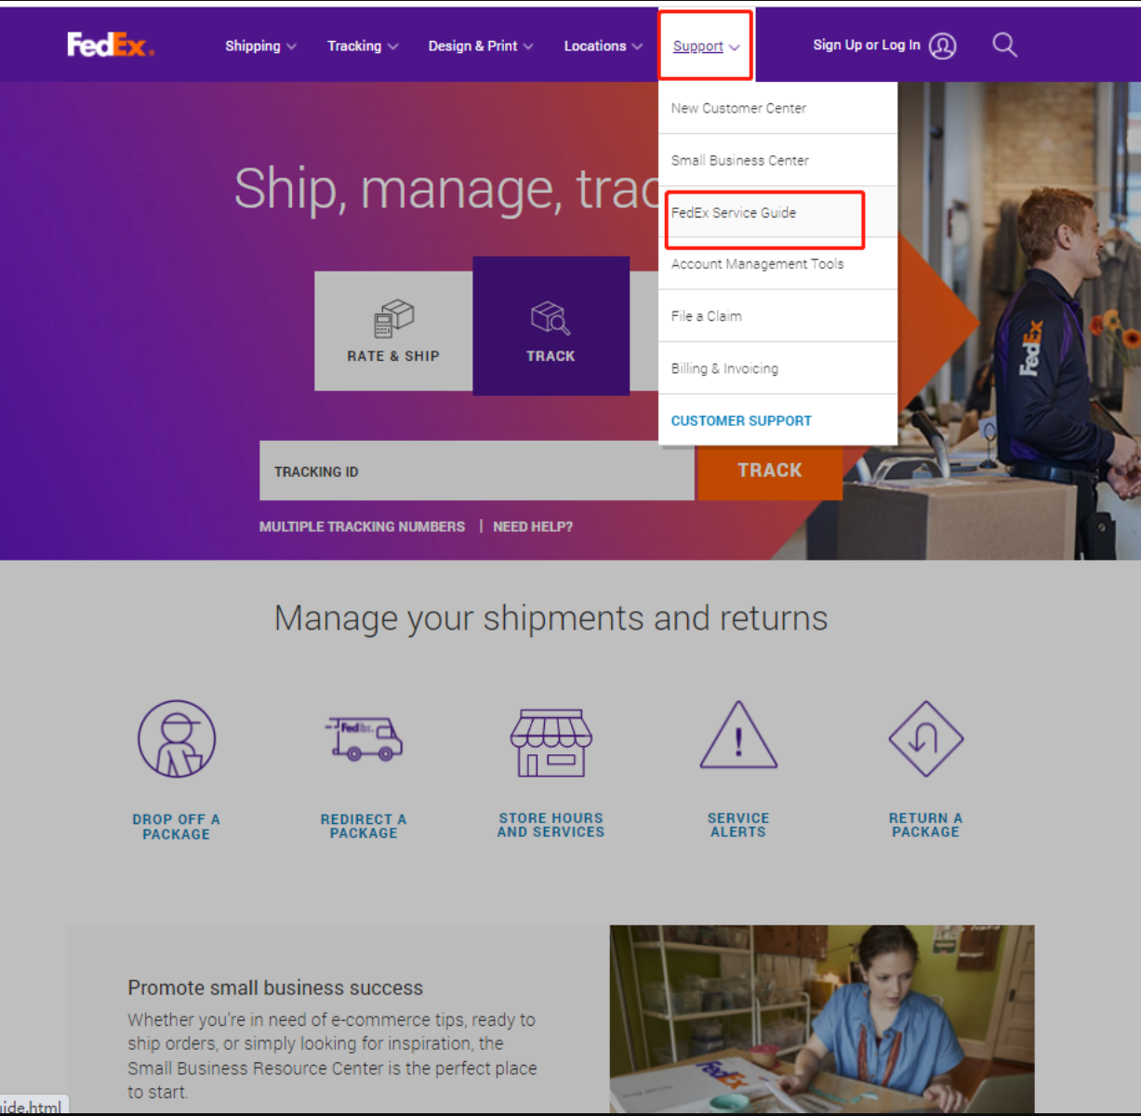This screenshot has width=1141, height=1116.
Task: Expand the Tracking dropdown menu
Action: point(363,46)
